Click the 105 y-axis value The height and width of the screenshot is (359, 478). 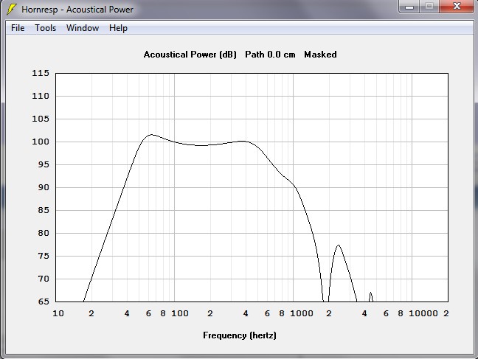click(x=41, y=119)
